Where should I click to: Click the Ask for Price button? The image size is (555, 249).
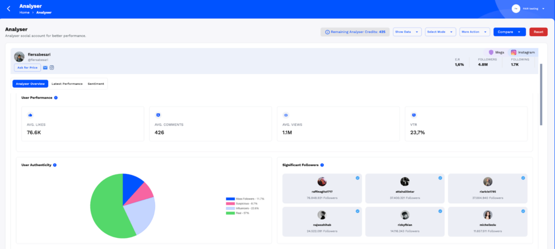(x=27, y=68)
